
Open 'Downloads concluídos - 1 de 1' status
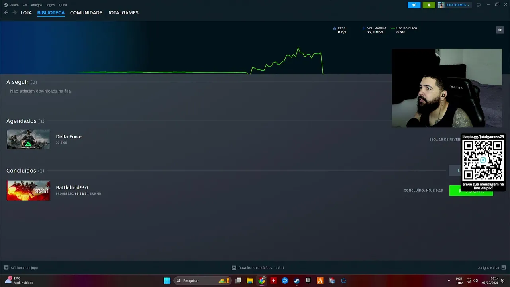[x=261, y=268]
